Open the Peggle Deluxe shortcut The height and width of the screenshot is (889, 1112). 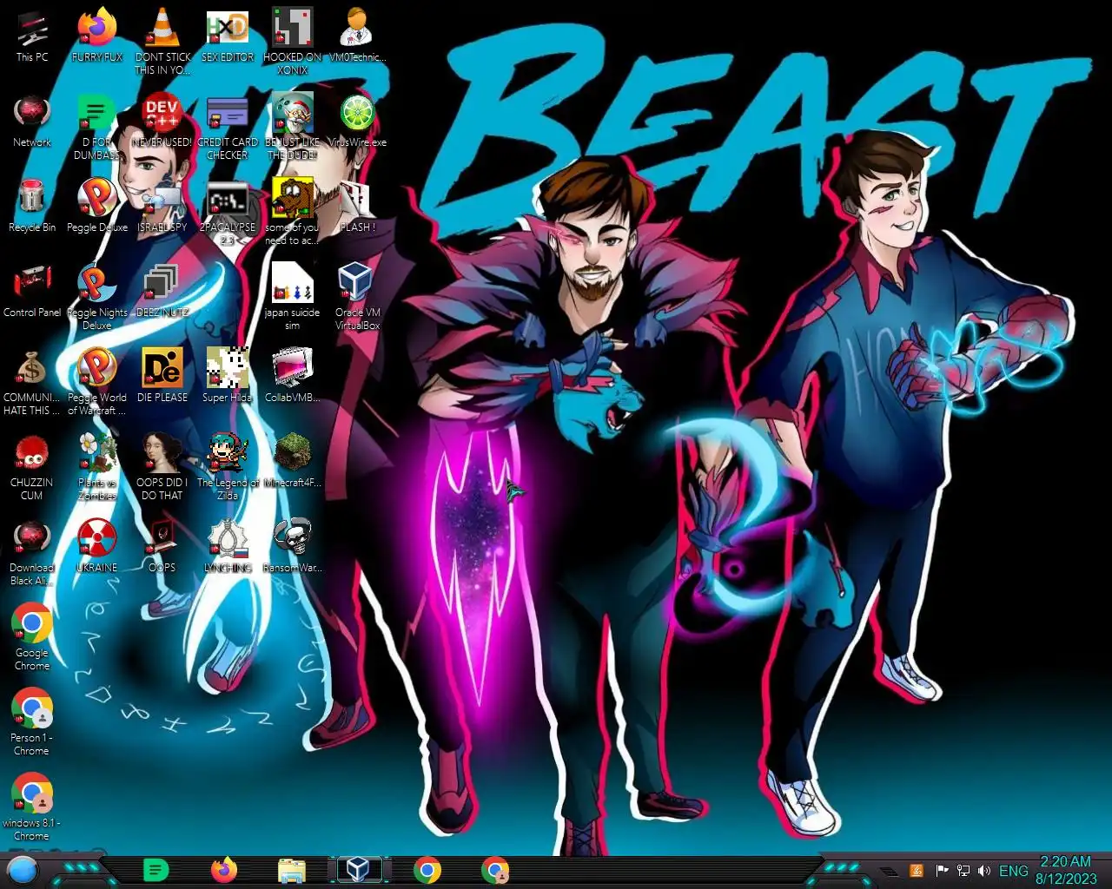(97, 205)
